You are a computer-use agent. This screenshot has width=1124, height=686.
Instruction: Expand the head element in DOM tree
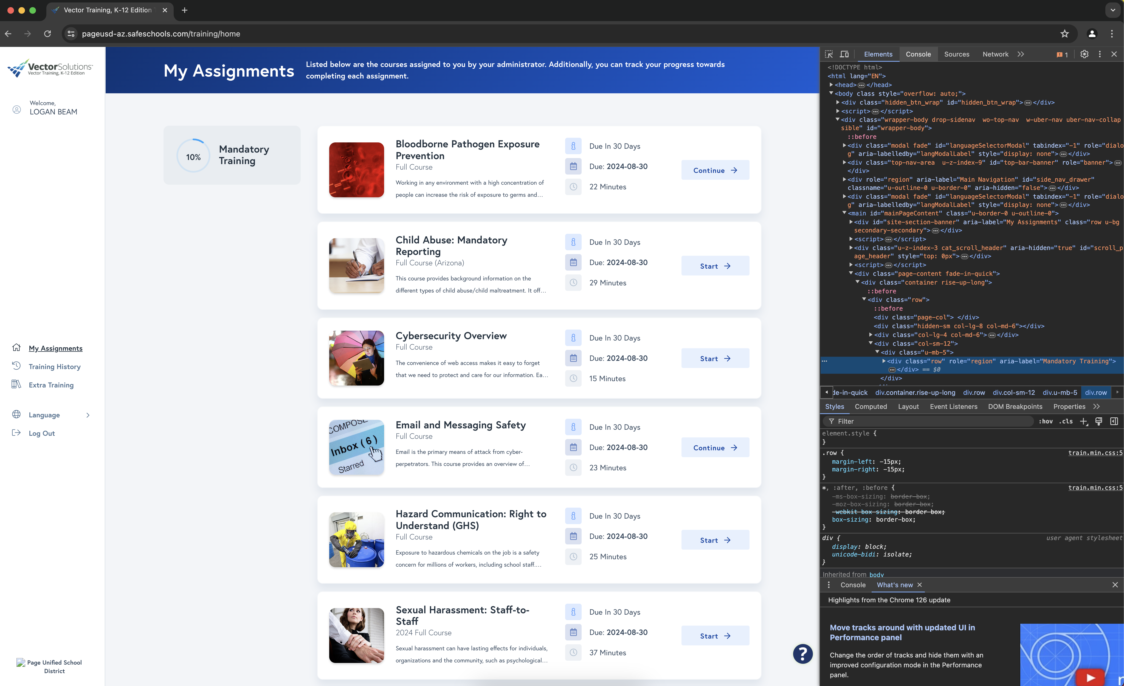click(x=832, y=85)
